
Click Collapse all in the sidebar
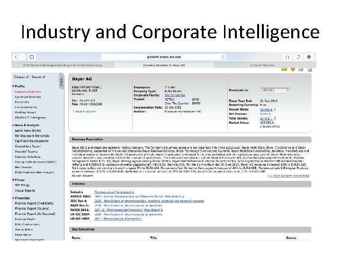click(x=21, y=77)
